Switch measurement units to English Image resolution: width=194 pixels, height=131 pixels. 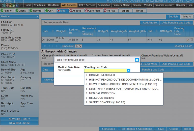click(x=173, y=17)
